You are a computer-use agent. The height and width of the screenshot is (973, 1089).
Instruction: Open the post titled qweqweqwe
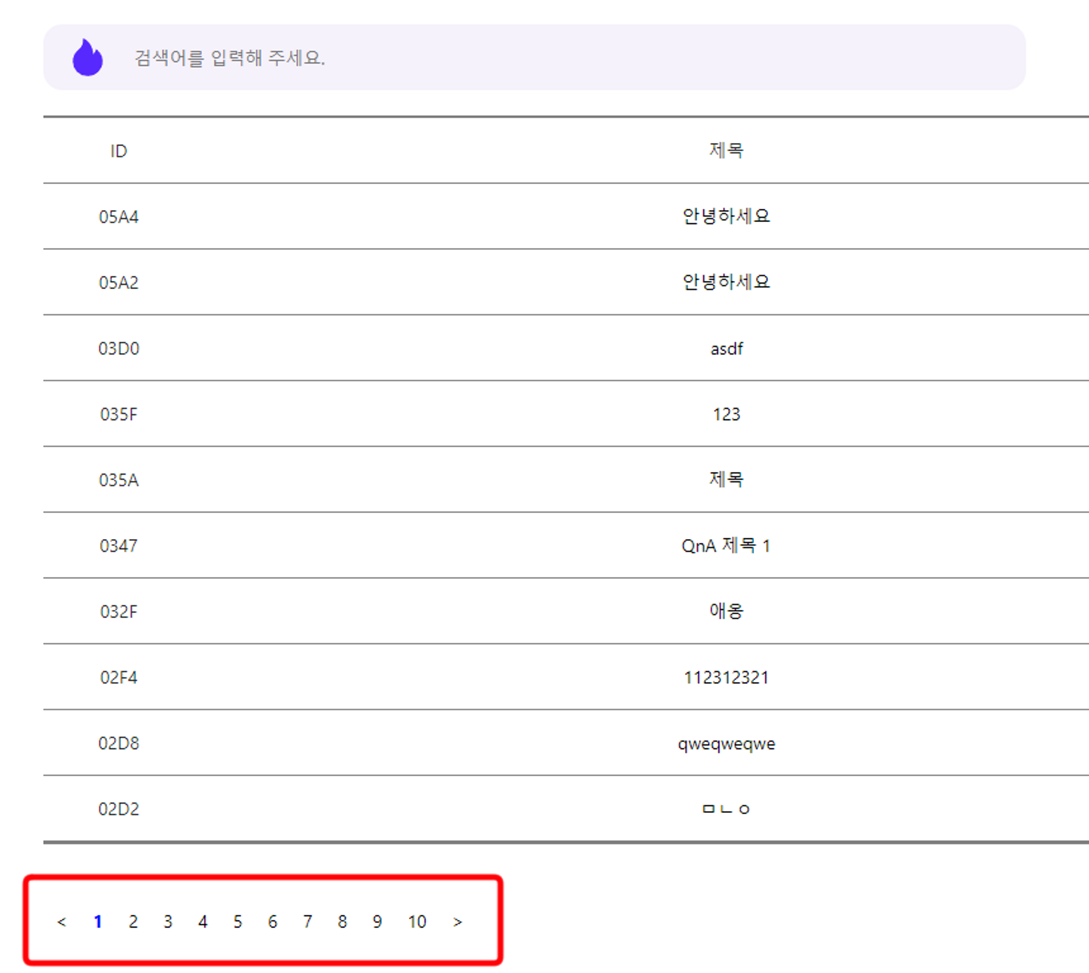click(726, 744)
